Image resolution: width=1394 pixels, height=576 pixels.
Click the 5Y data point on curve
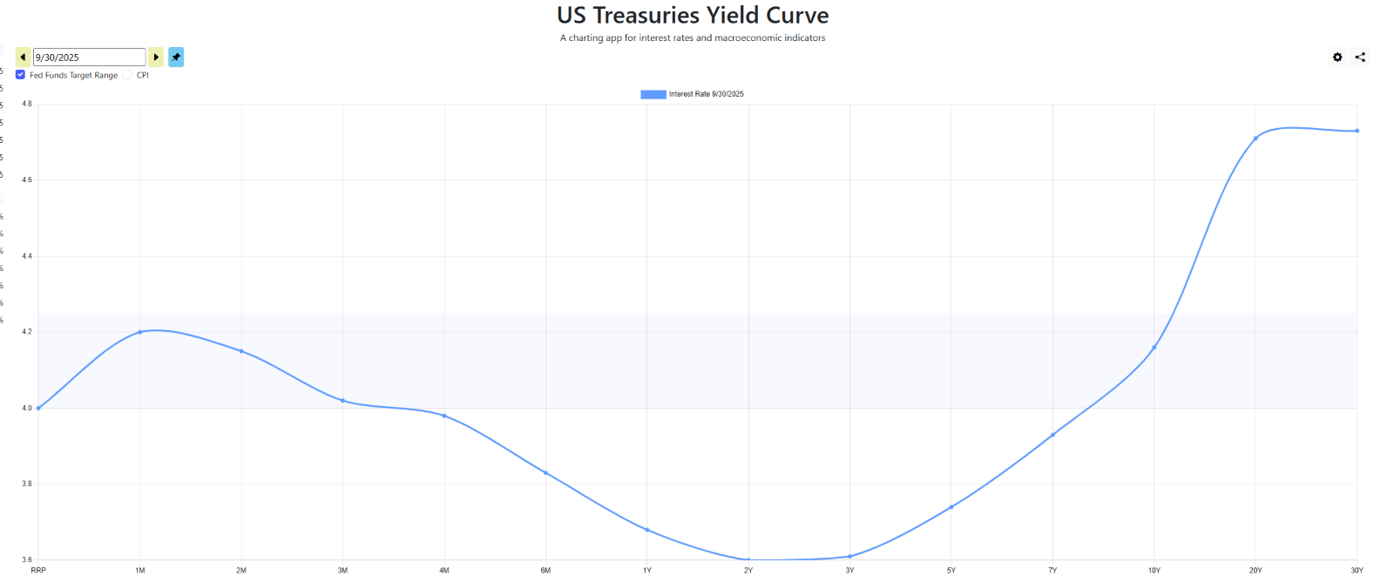click(x=951, y=507)
